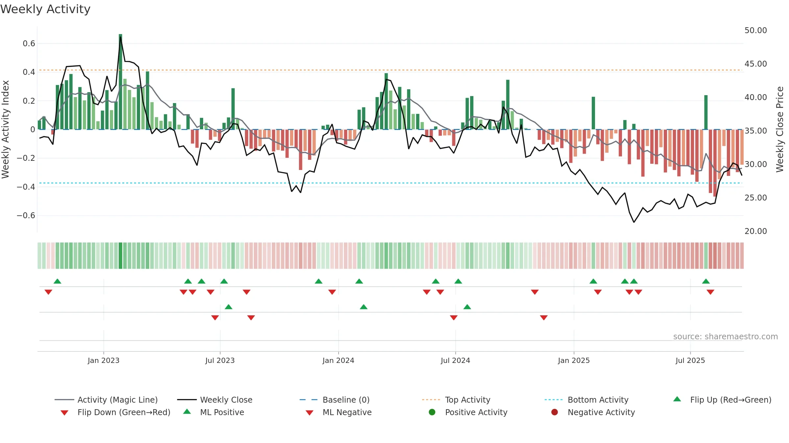
Task: Click the orange dotted Top Activity line
Action: click(391, 70)
